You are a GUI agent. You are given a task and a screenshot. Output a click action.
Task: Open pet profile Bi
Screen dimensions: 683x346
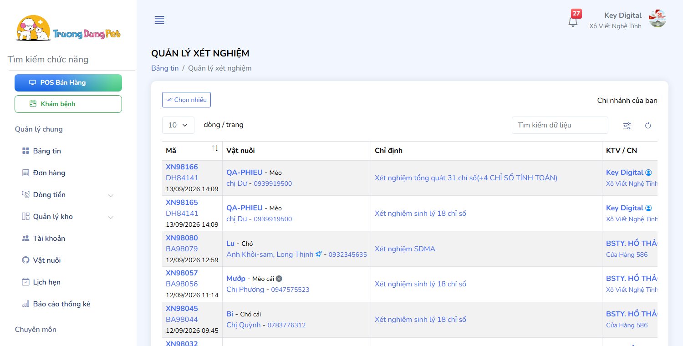229,314
